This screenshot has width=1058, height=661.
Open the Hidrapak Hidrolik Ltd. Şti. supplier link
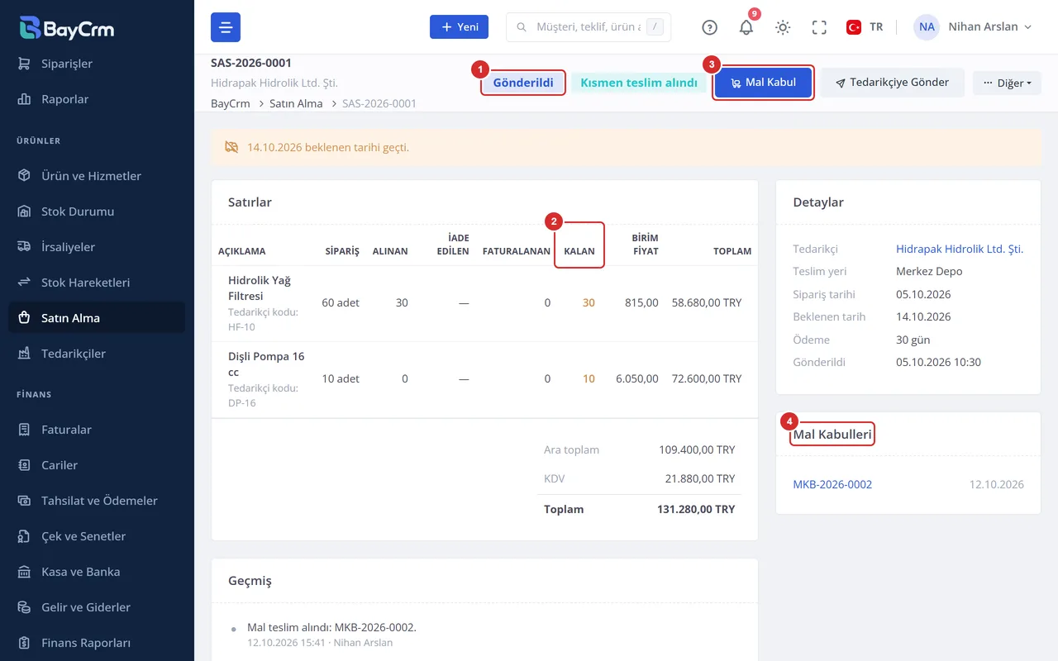(x=960, y=249)
